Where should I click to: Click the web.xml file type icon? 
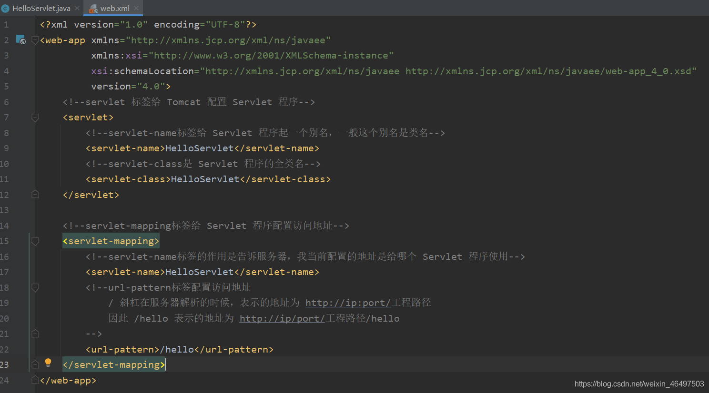pyautogui.click(x=93, y=9)
